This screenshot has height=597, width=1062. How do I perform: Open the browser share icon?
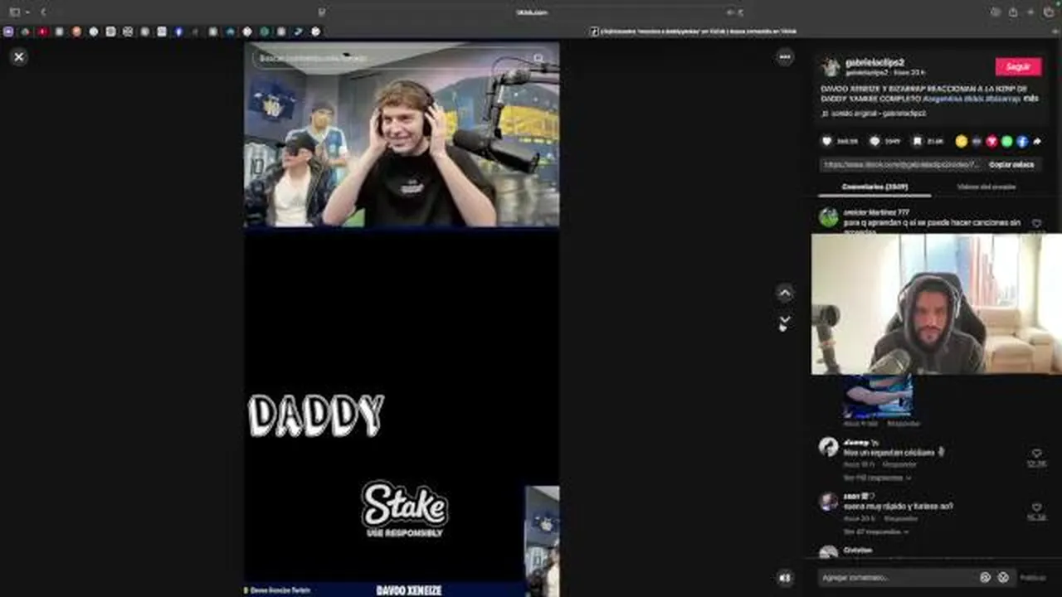(x=1013, y=12)
